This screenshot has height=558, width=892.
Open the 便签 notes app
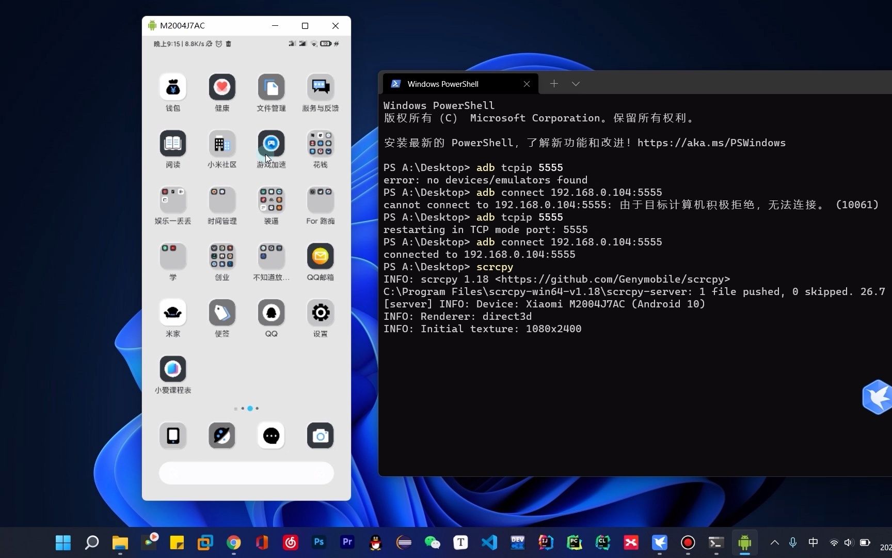(x=222, y=313)
